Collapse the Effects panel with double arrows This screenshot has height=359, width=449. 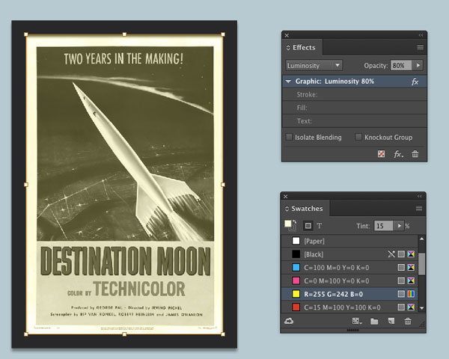421,35
